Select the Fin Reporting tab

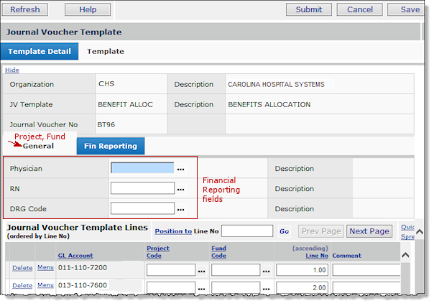tap(111, 146)
